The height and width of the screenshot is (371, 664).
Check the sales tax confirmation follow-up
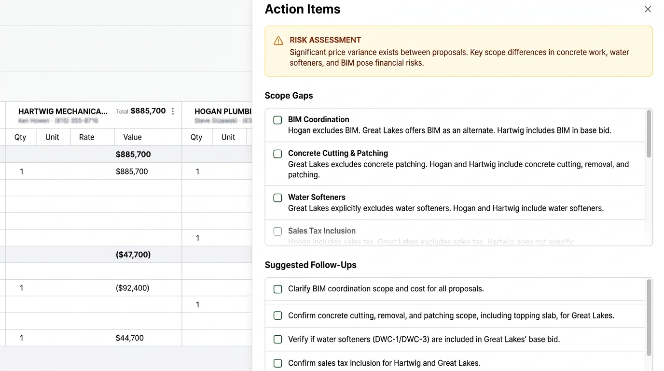tap(277, 363)
